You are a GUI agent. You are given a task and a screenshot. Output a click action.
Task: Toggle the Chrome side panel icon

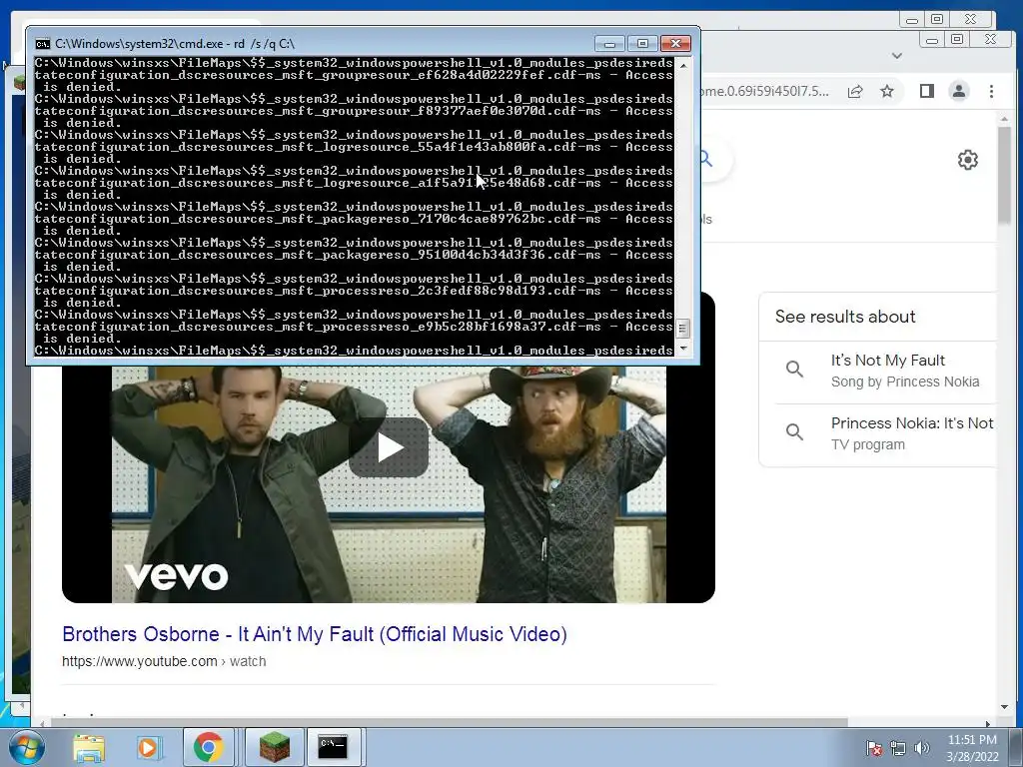click(926, 91)
